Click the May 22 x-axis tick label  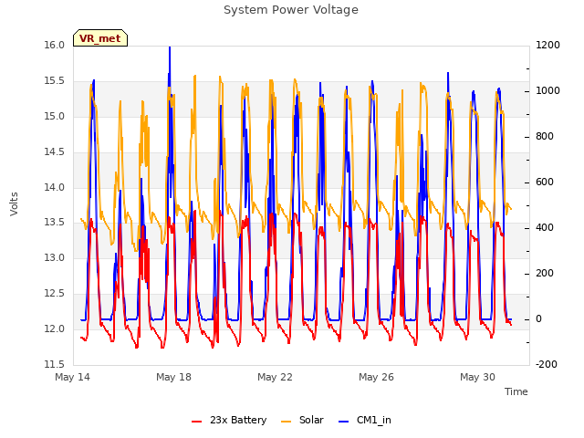click(x=275, y=377)
